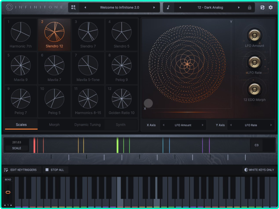
Task: Select the Slendro 5 scale slot
Action: 122,35
